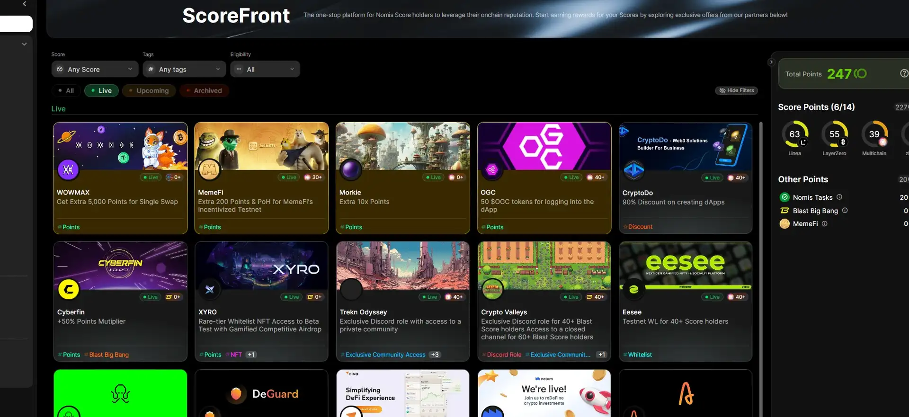Expand the Eligibility All dropdown
Image resolution: width=909 pixels, height=417 pixels.
[265, 70]
